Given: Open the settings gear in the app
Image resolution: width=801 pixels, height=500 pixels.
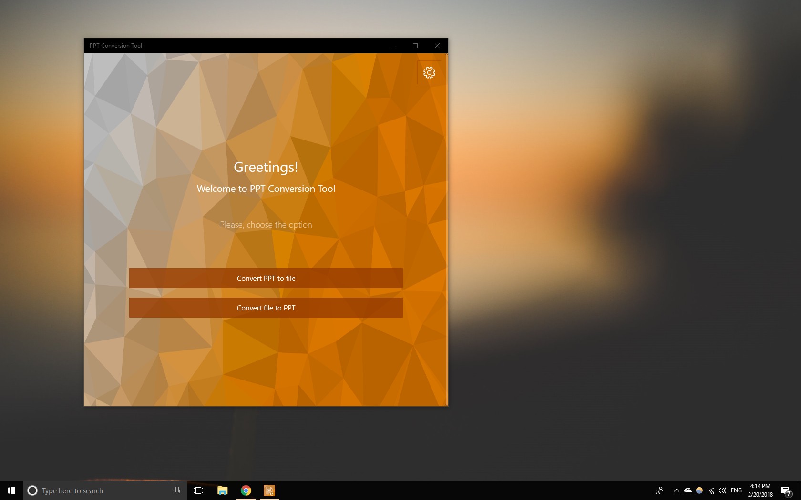Looking at the screenshot, I should pos(429,72).
